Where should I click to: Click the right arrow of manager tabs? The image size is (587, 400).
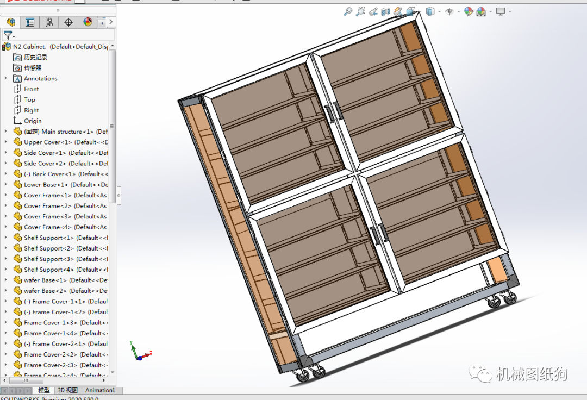111,22
